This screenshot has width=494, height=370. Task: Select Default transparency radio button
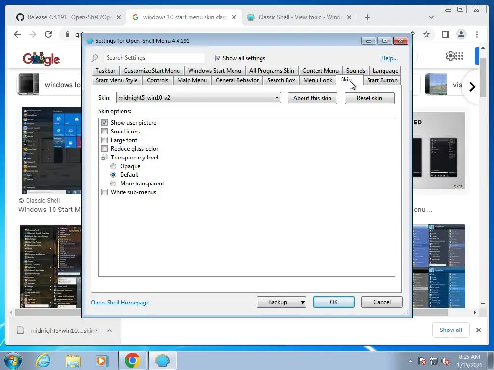point(113,174)
